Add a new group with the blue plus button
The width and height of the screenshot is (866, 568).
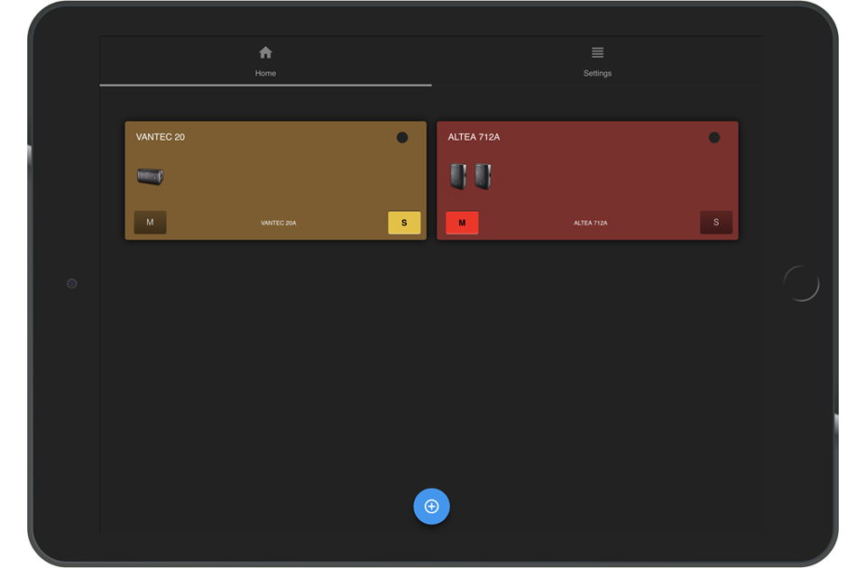(431, 506)
